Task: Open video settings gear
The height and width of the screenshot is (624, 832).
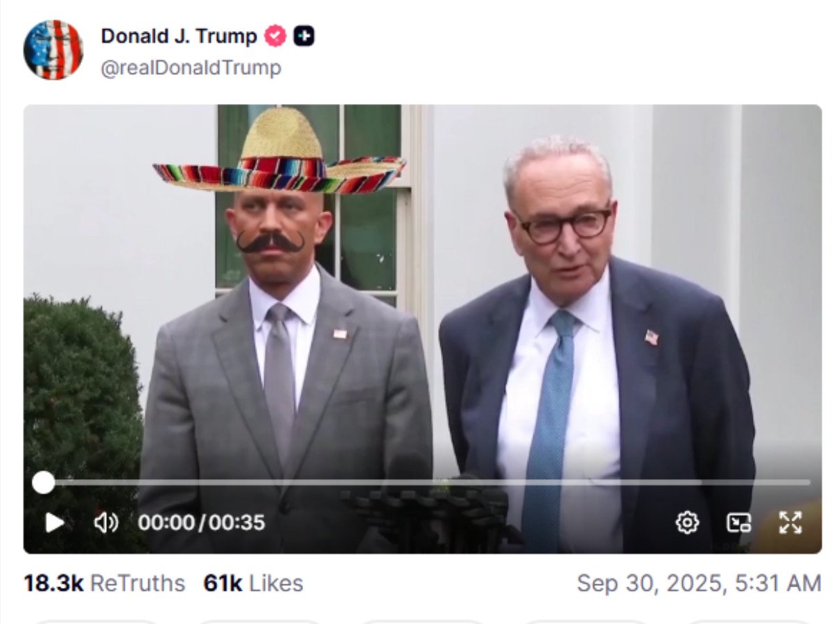Action: [x=687, y=522]
